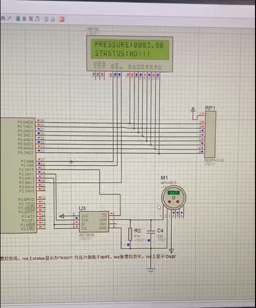This screenshot has width=256, height=308.
Task: Click left red button on M1 pressure sensor
Action: [x=169, y=202]
